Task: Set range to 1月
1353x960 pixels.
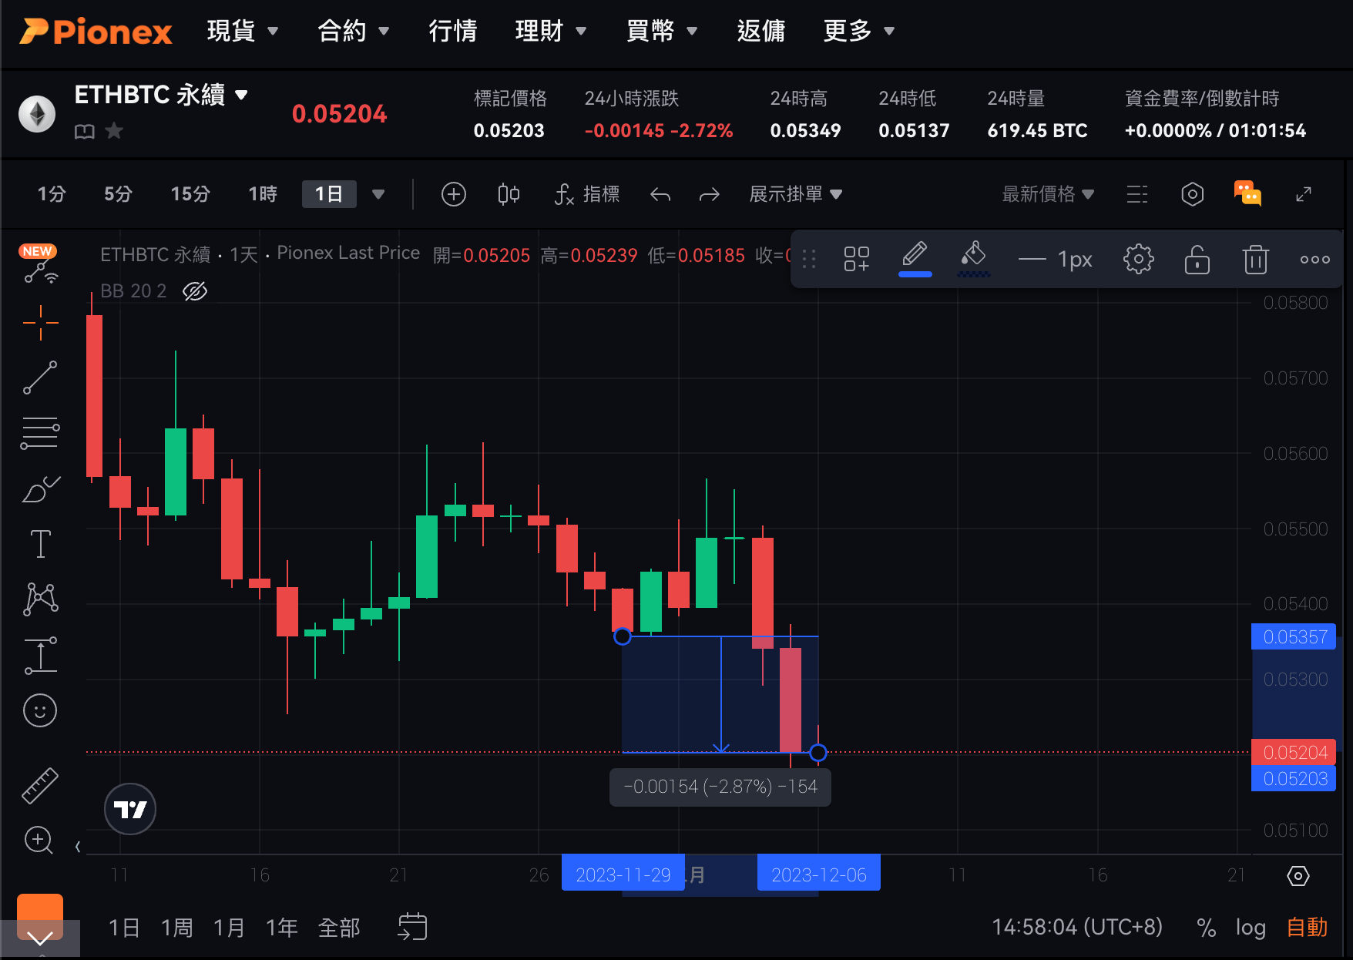Action: pos(229,927)
